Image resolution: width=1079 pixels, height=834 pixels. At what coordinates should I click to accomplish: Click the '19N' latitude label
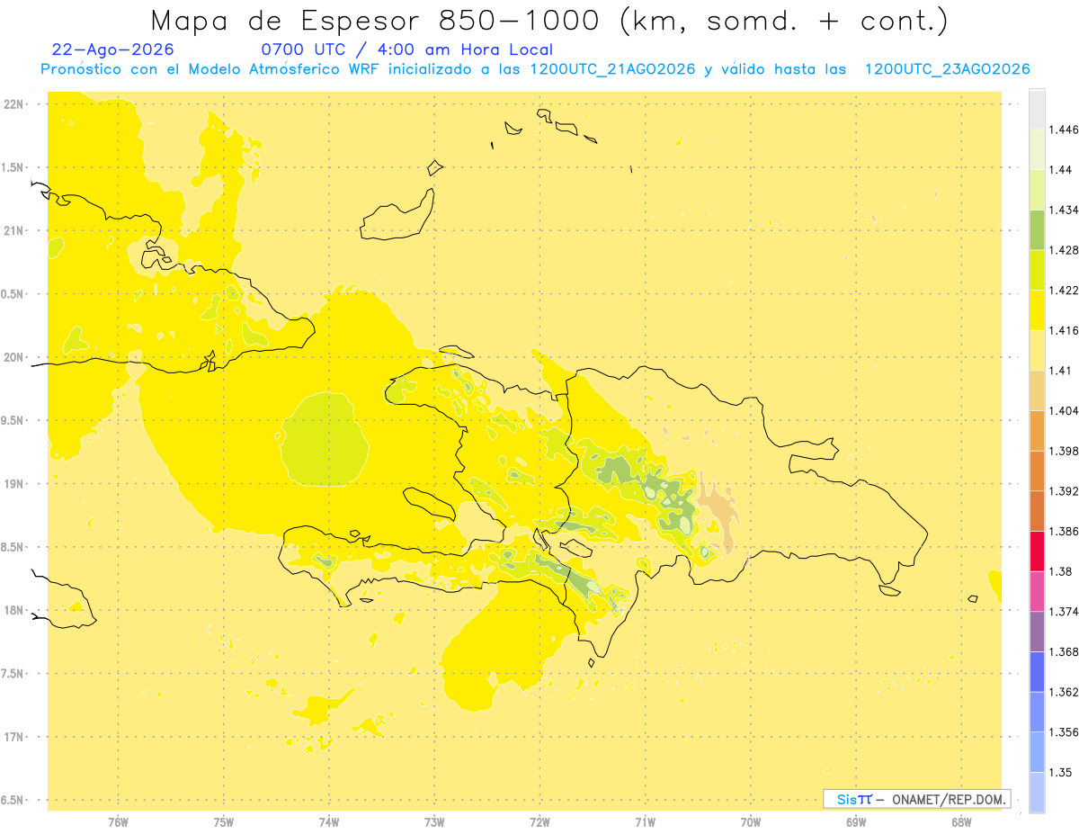[x=13, y=484]
